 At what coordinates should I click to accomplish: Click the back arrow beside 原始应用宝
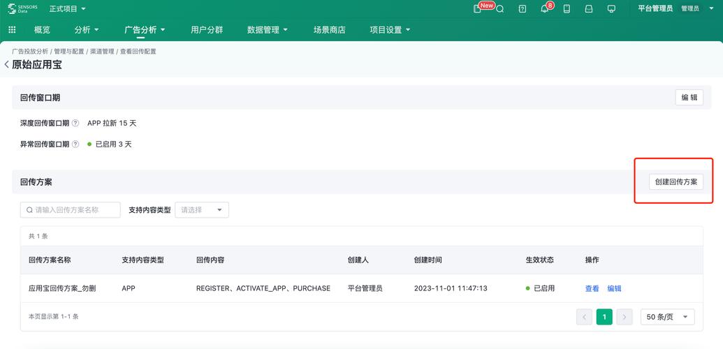pos(6,65)
